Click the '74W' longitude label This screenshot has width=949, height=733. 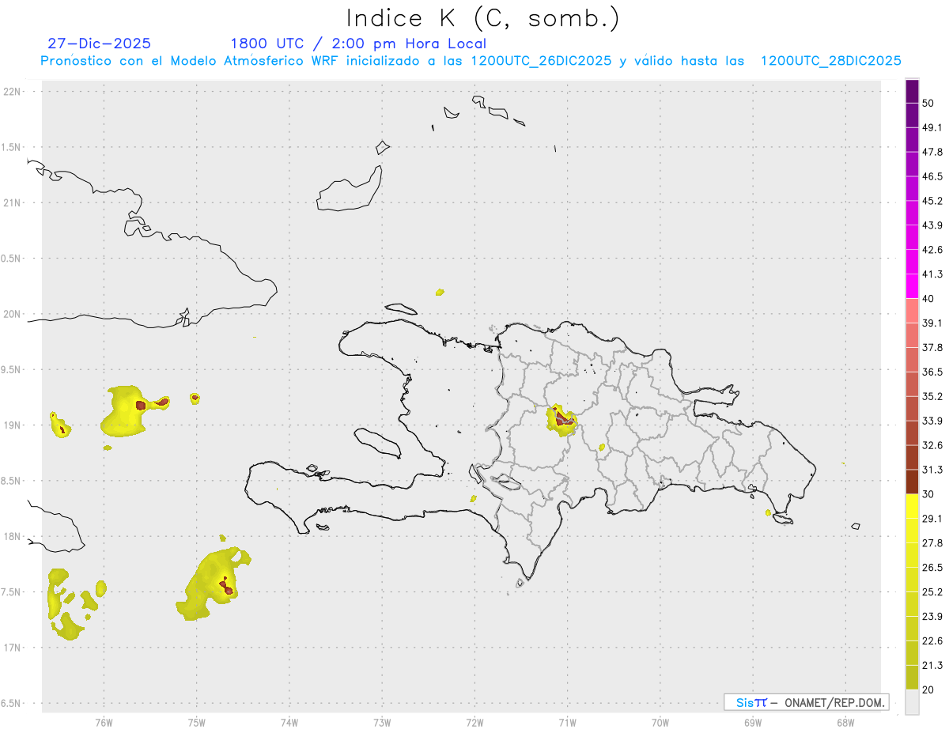click(289, 721)
